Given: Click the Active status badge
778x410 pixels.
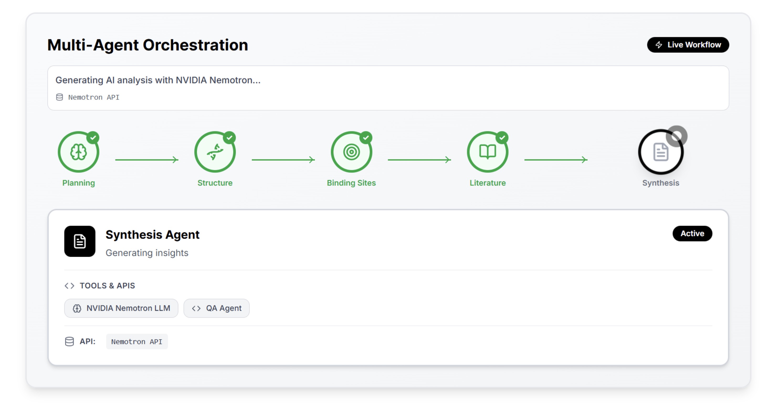Looking at the screenshot, I should (x=692, y=233).
